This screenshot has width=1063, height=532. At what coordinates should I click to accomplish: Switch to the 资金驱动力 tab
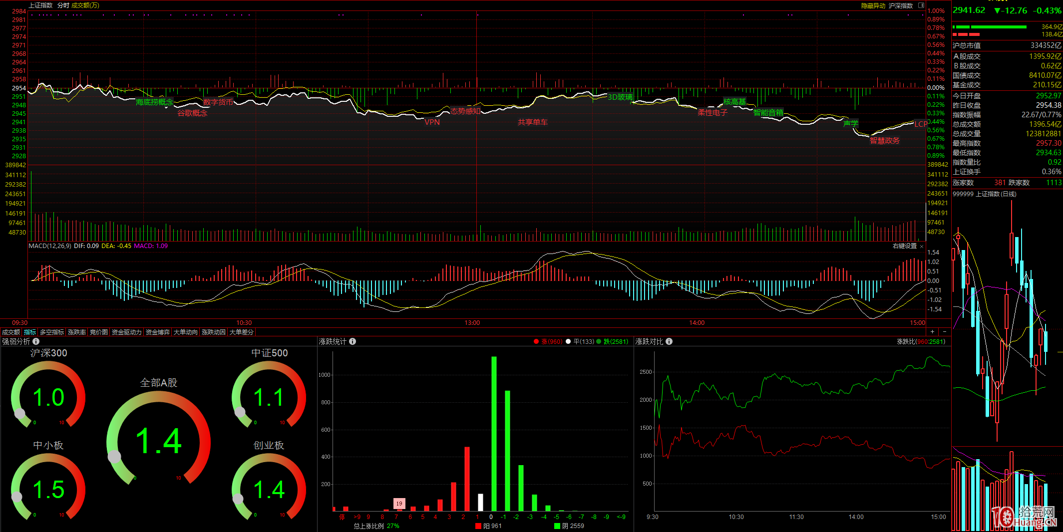(x=126, y=332)
